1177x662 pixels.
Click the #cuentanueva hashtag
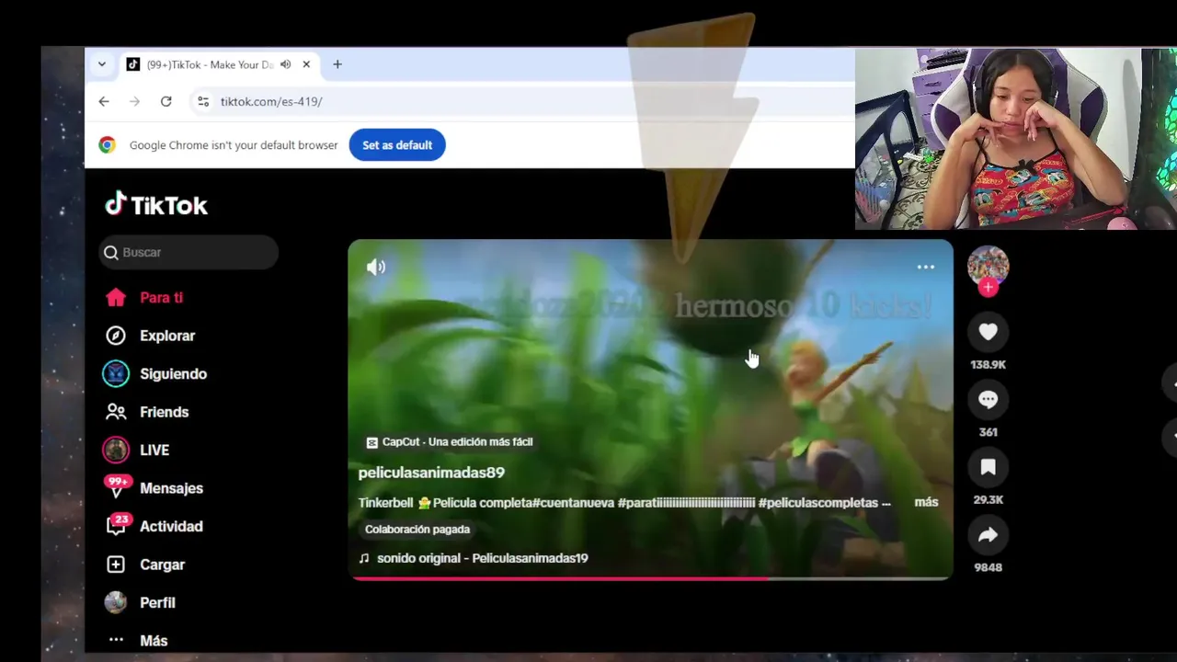tap(575, 503)
